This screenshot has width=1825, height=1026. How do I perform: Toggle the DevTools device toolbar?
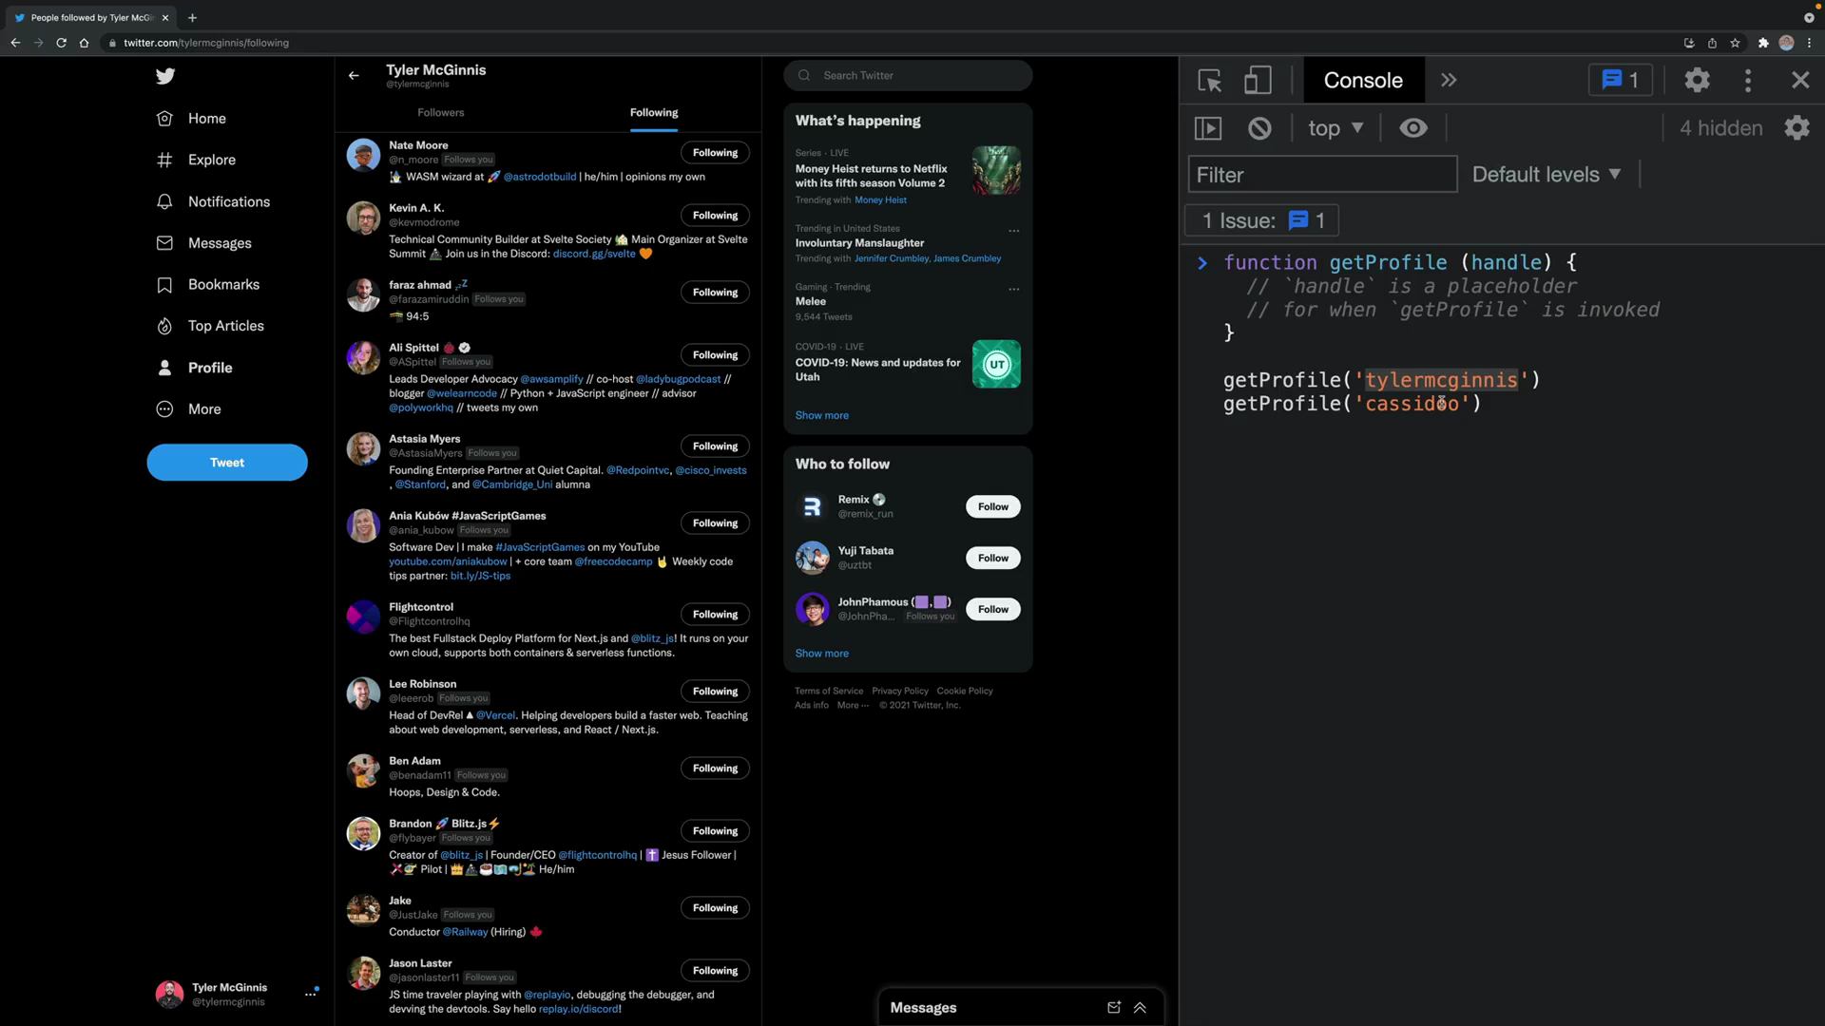(1258, 81)
